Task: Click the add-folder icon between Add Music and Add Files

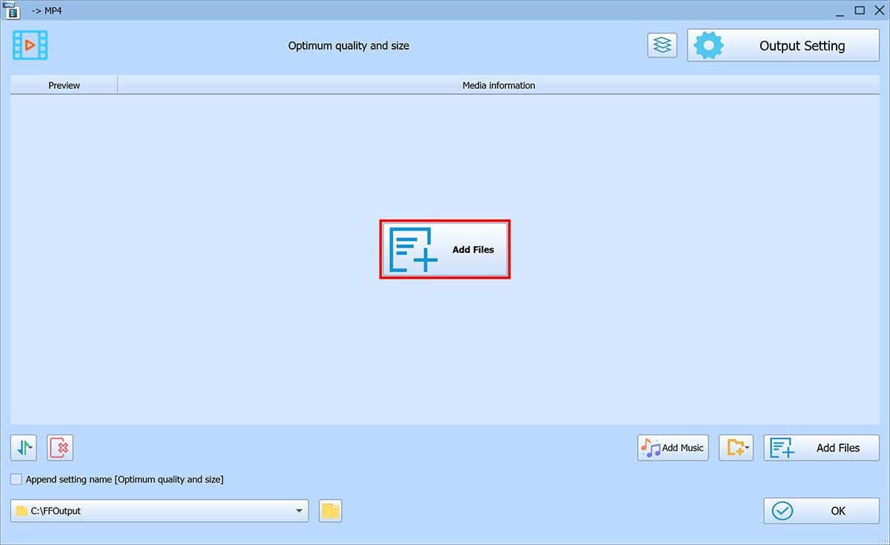Action: pyautogui.click(x=733, y=447)
